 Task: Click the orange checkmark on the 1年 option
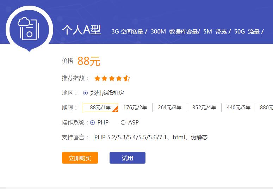115,110
